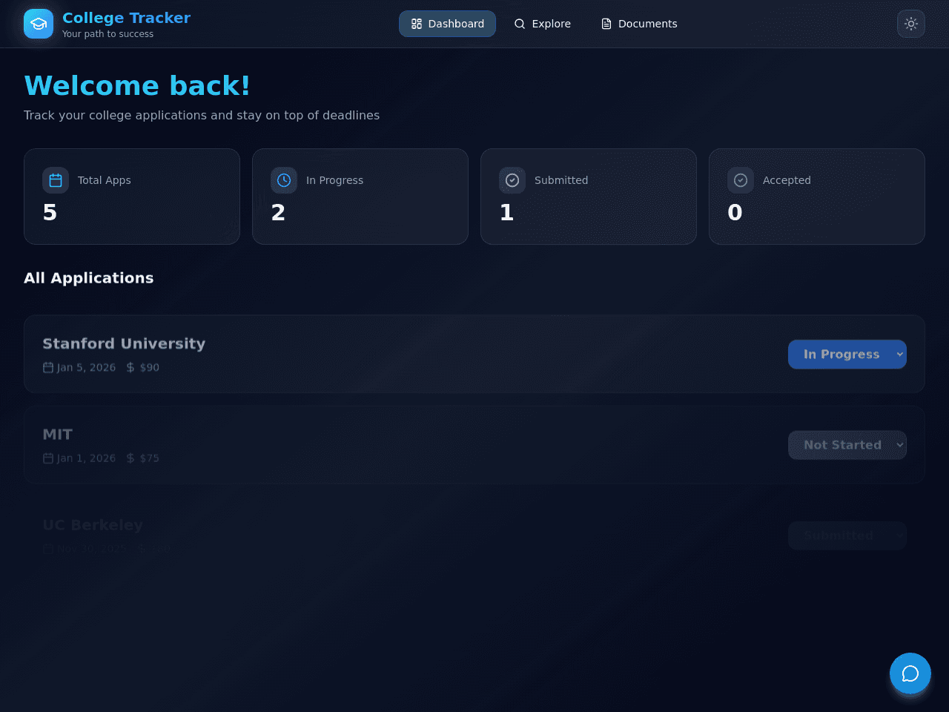Click the check icon on Accepted card
The width and height of the screenshot is (949, 712).
point(741,180)
